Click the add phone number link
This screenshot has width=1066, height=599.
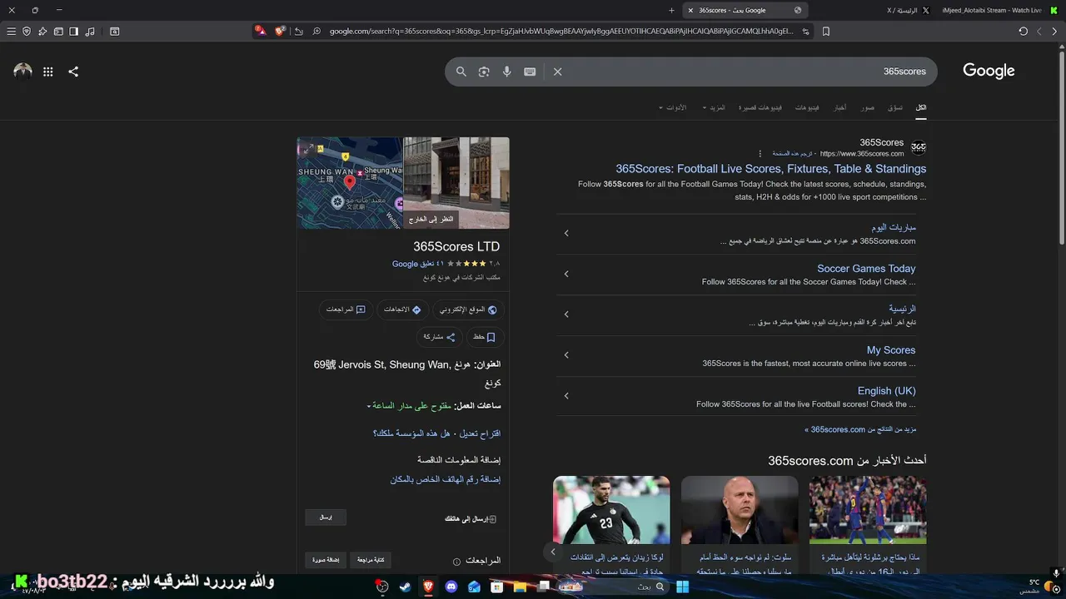pyautogui.click(x=446, y=479)
